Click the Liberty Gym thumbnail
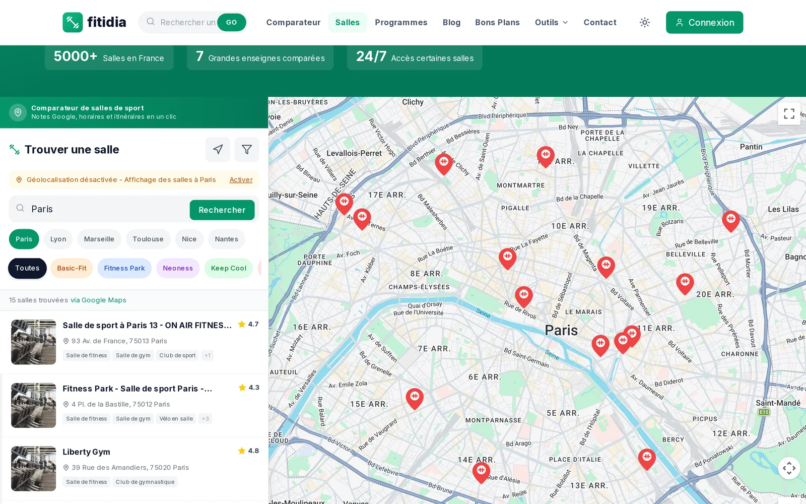The width and height of the screenshot is (806, 504). point(34,469)
